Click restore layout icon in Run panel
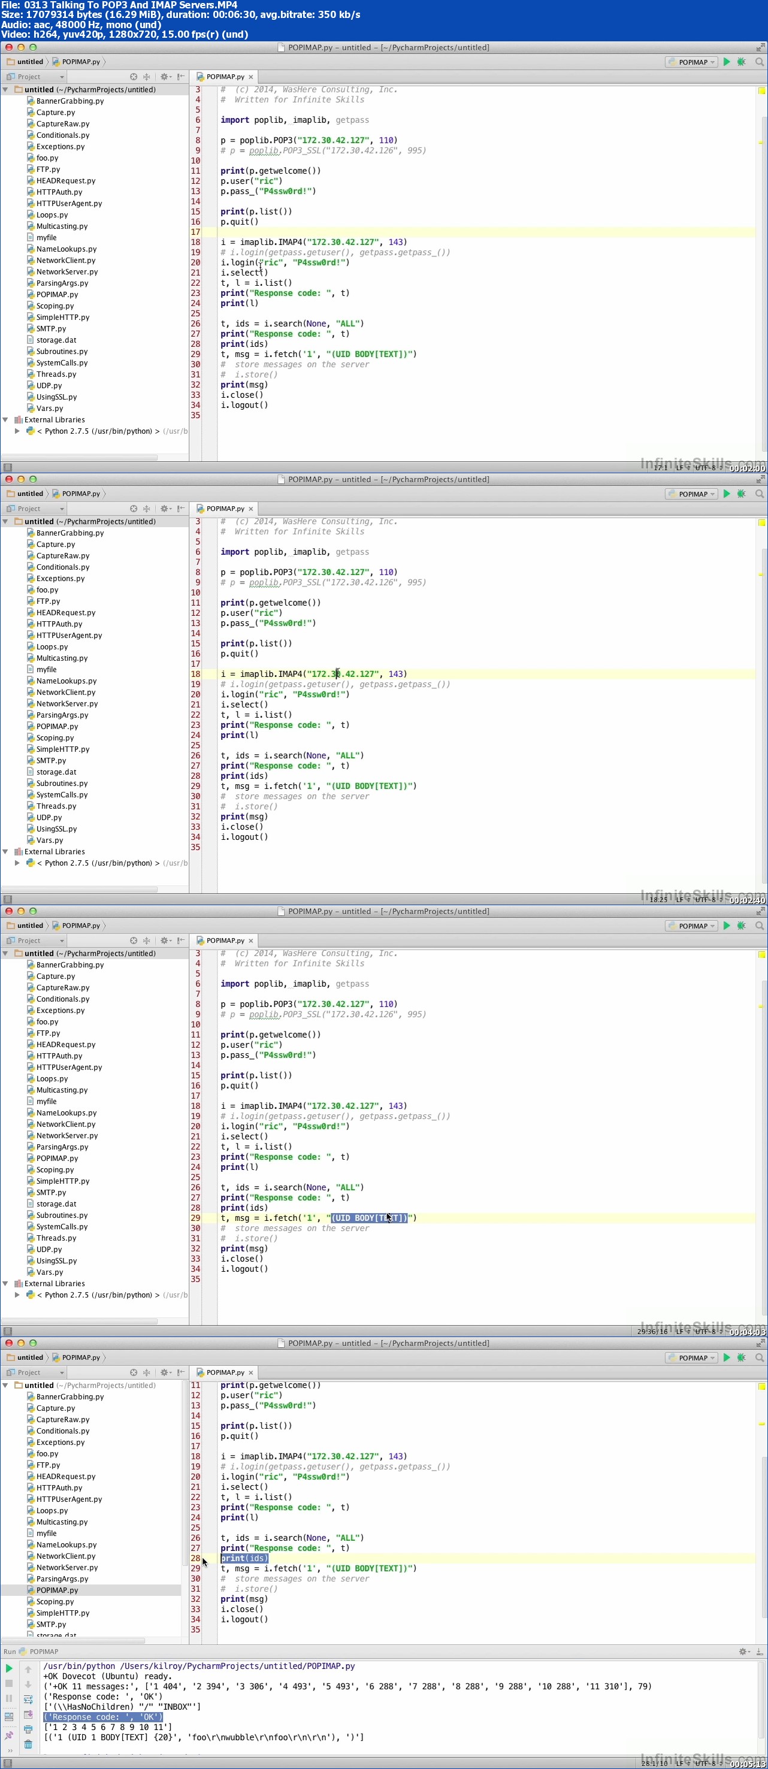768x1769 pixels. [x=9, y=1716]
